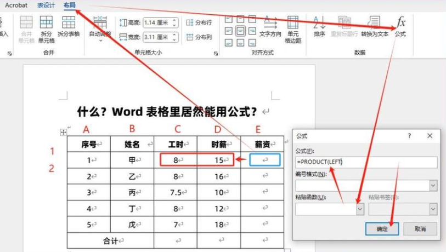Click the 公式 (fx) formula icon

(x=400, y=25)
